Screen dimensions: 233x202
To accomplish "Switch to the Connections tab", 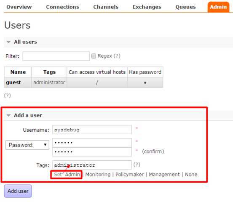I will click(62, 7).
